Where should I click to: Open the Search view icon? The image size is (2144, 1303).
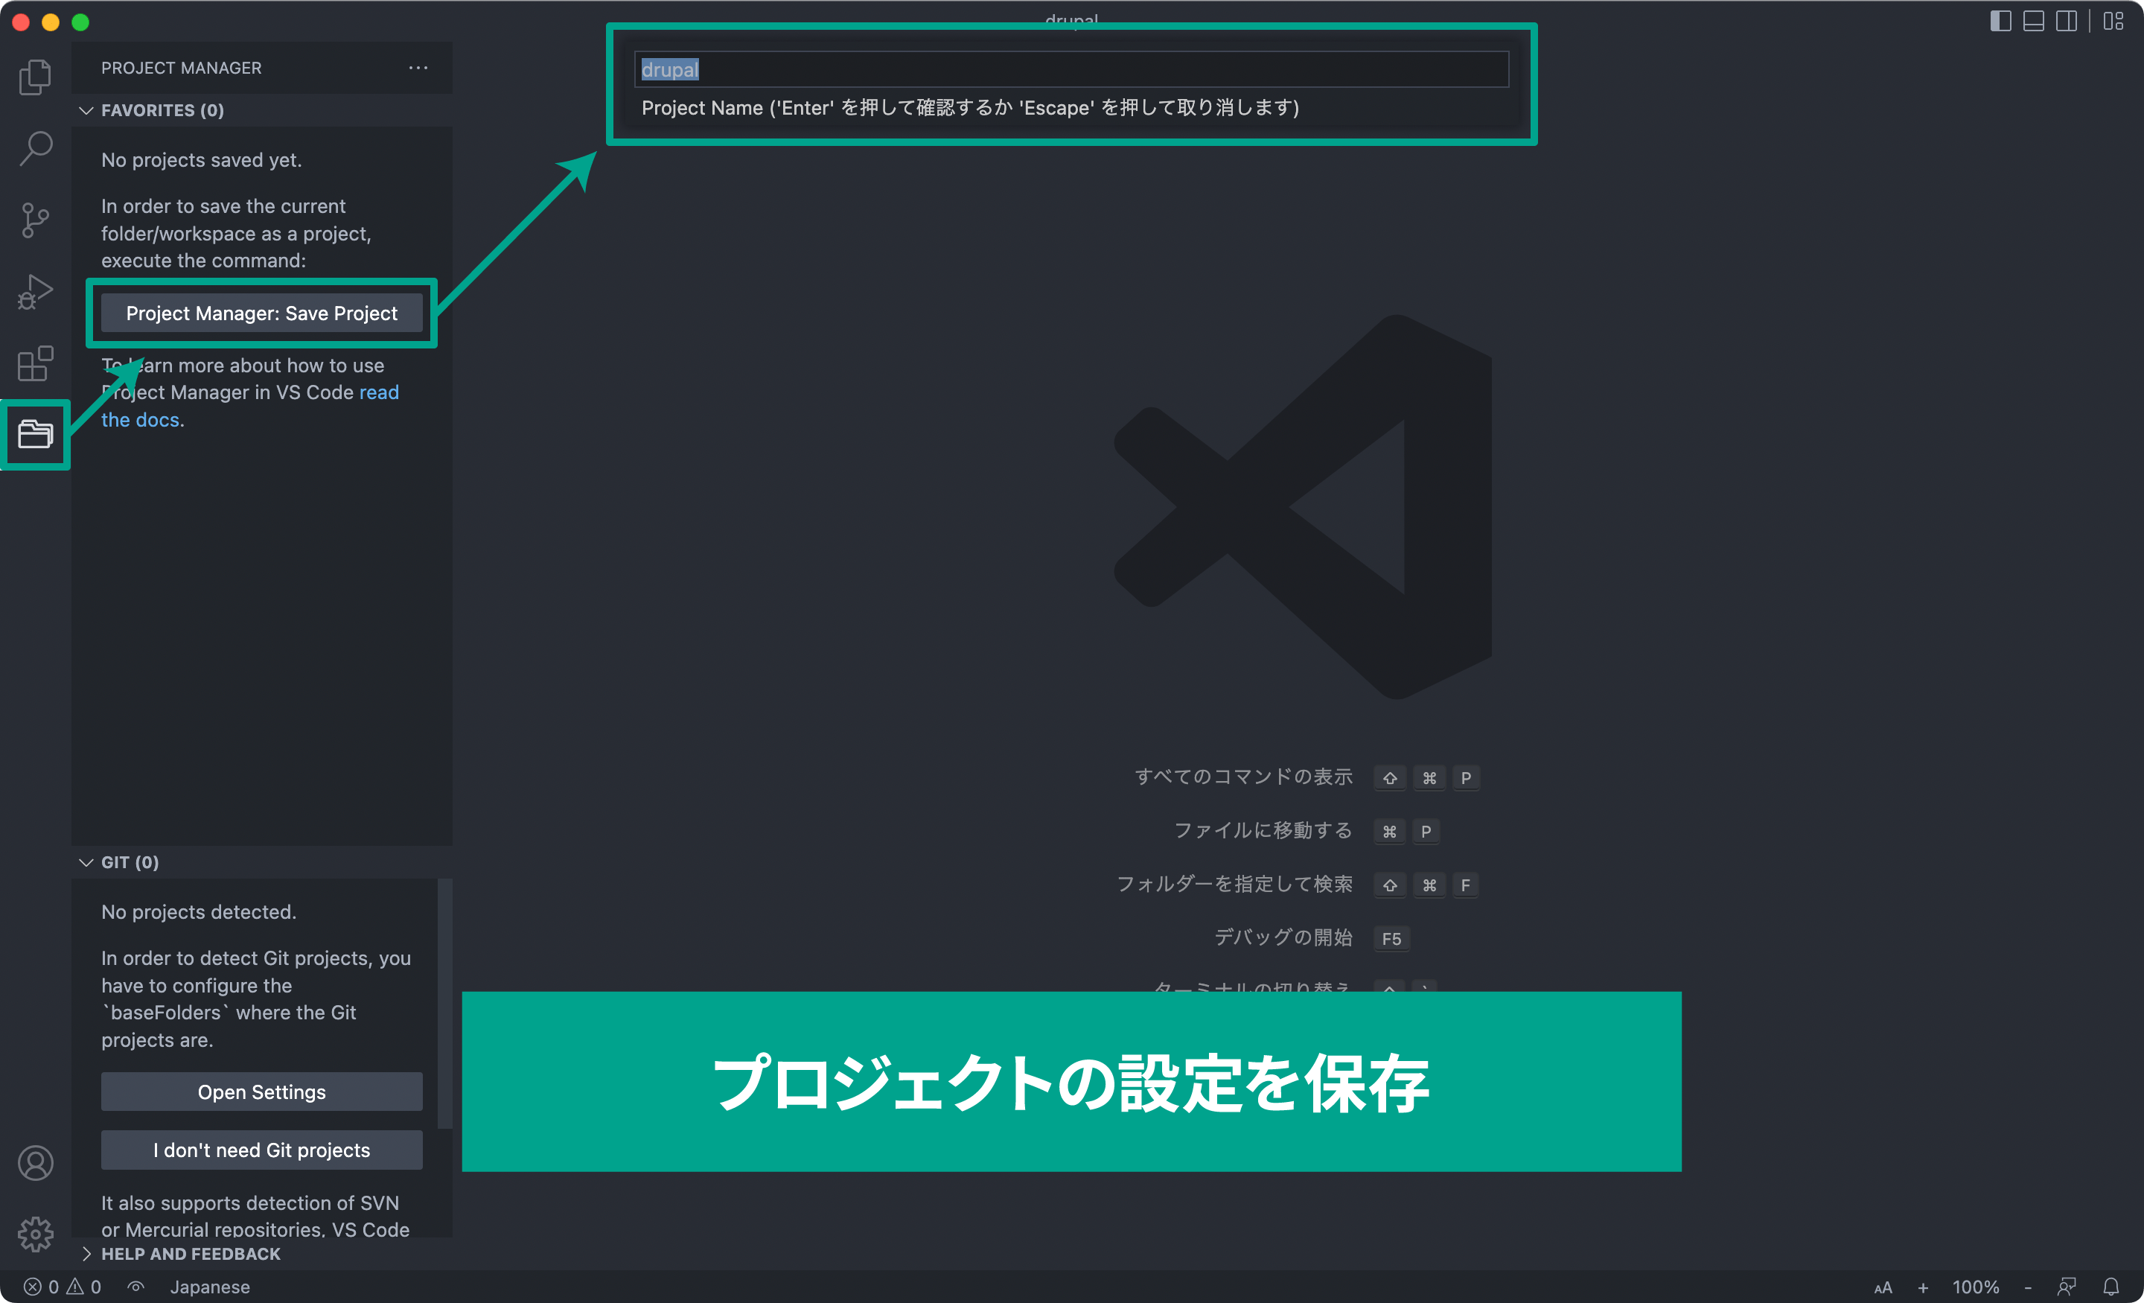35,148
